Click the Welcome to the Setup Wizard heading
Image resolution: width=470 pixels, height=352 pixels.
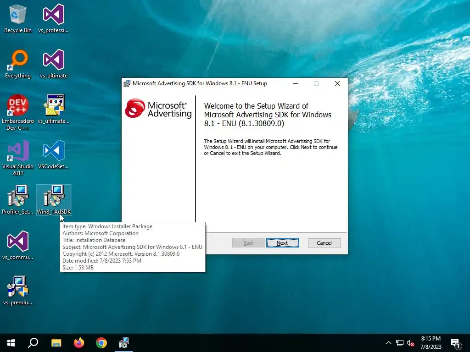point(268,115)
